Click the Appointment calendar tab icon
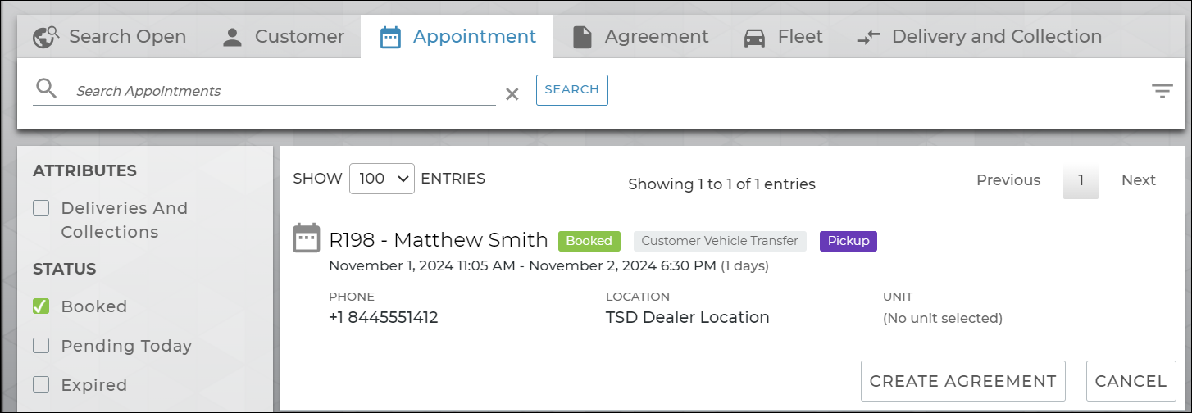Screen dimensions: 1192x413 pyautogui.click(x=391, y=38)
